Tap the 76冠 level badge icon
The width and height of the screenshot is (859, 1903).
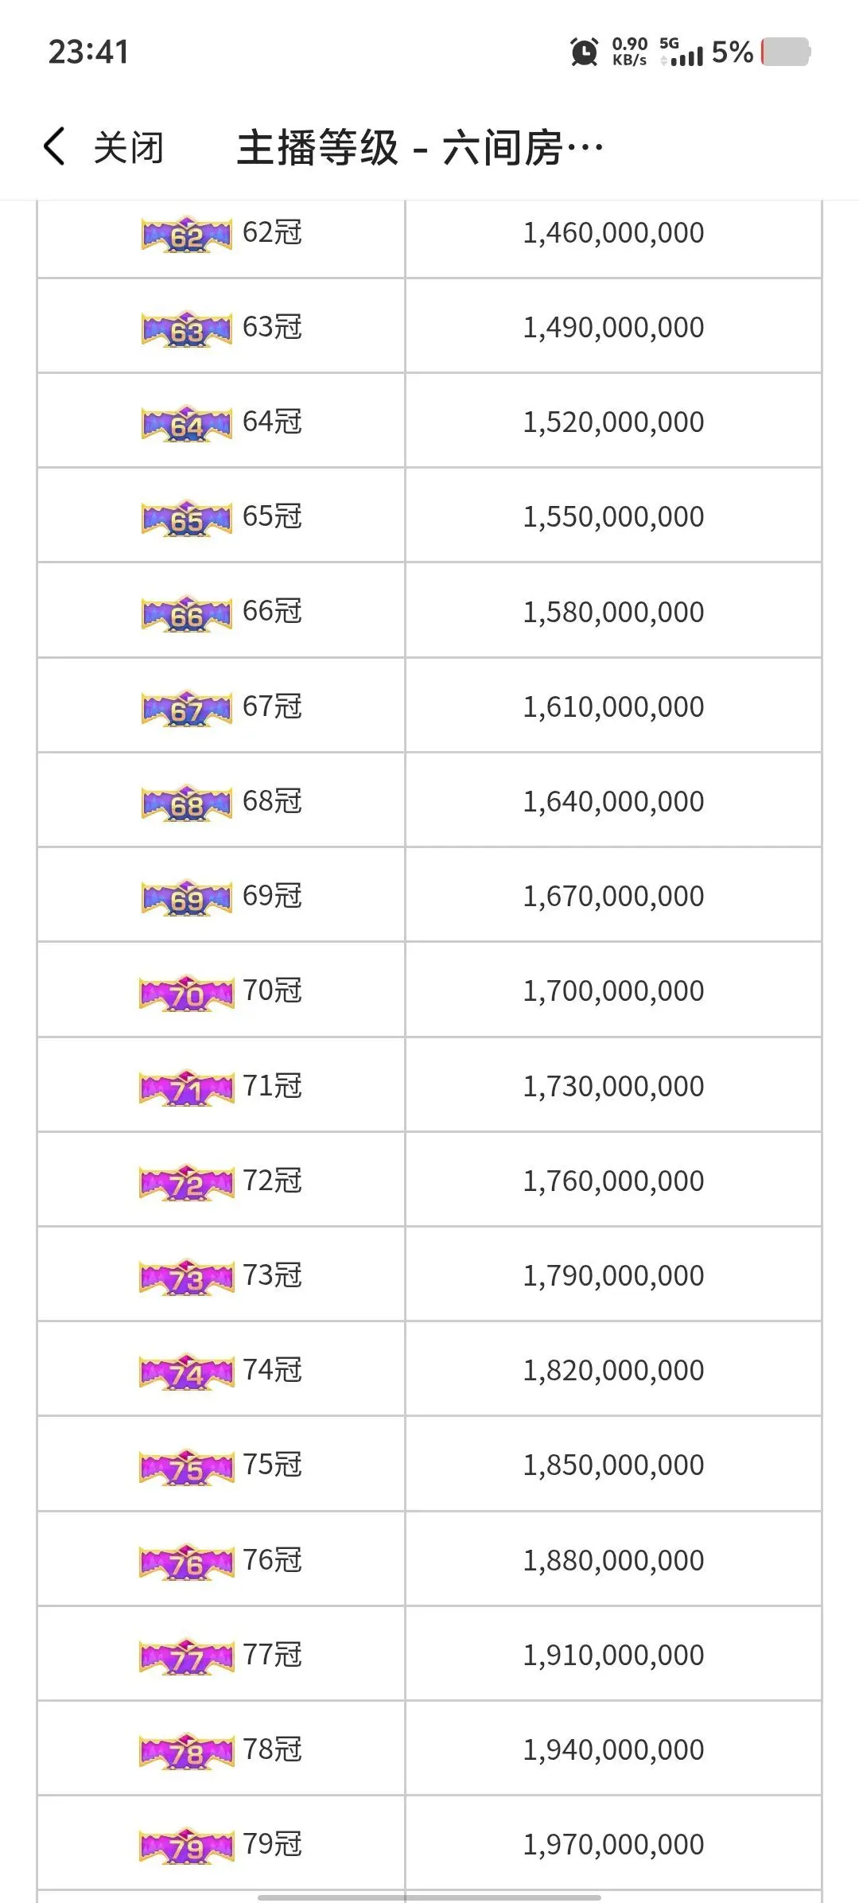click(x=187, y=1562)
